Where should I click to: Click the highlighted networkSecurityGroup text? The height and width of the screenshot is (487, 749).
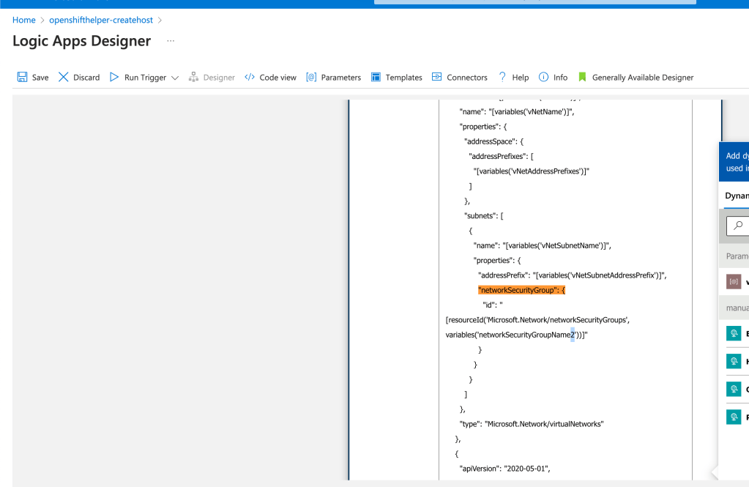[x=521, y=290]
